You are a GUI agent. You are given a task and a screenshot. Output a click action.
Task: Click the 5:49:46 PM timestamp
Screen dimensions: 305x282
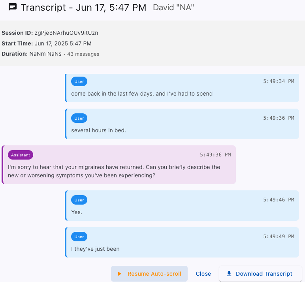click(279, 200)
